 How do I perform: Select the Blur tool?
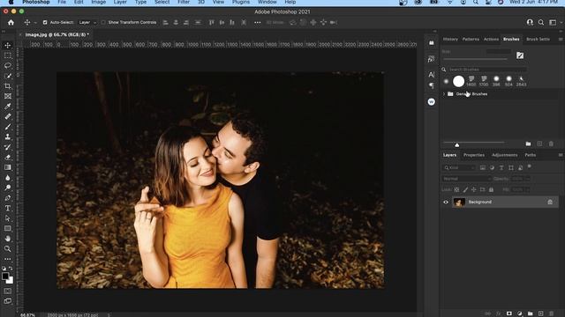point(8,178)
